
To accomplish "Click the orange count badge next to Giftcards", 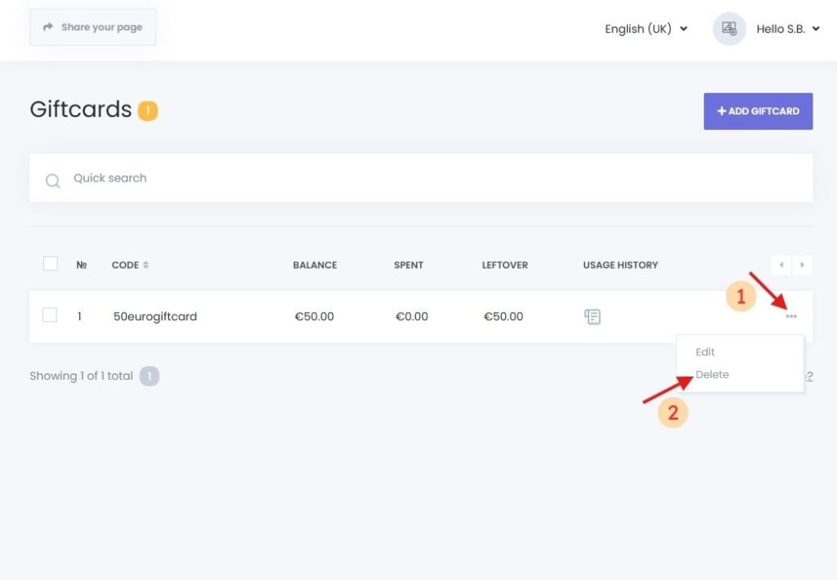I will click(147, 110).
